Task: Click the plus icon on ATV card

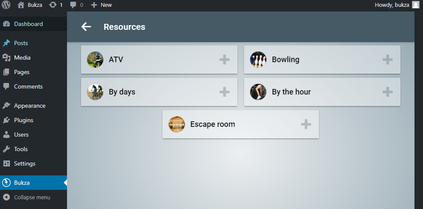Action: (x=225, y=60)
